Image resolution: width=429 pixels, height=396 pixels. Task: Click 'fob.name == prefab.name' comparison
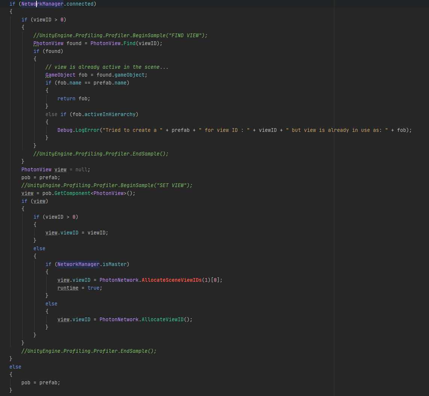click(x=92, y=83)
